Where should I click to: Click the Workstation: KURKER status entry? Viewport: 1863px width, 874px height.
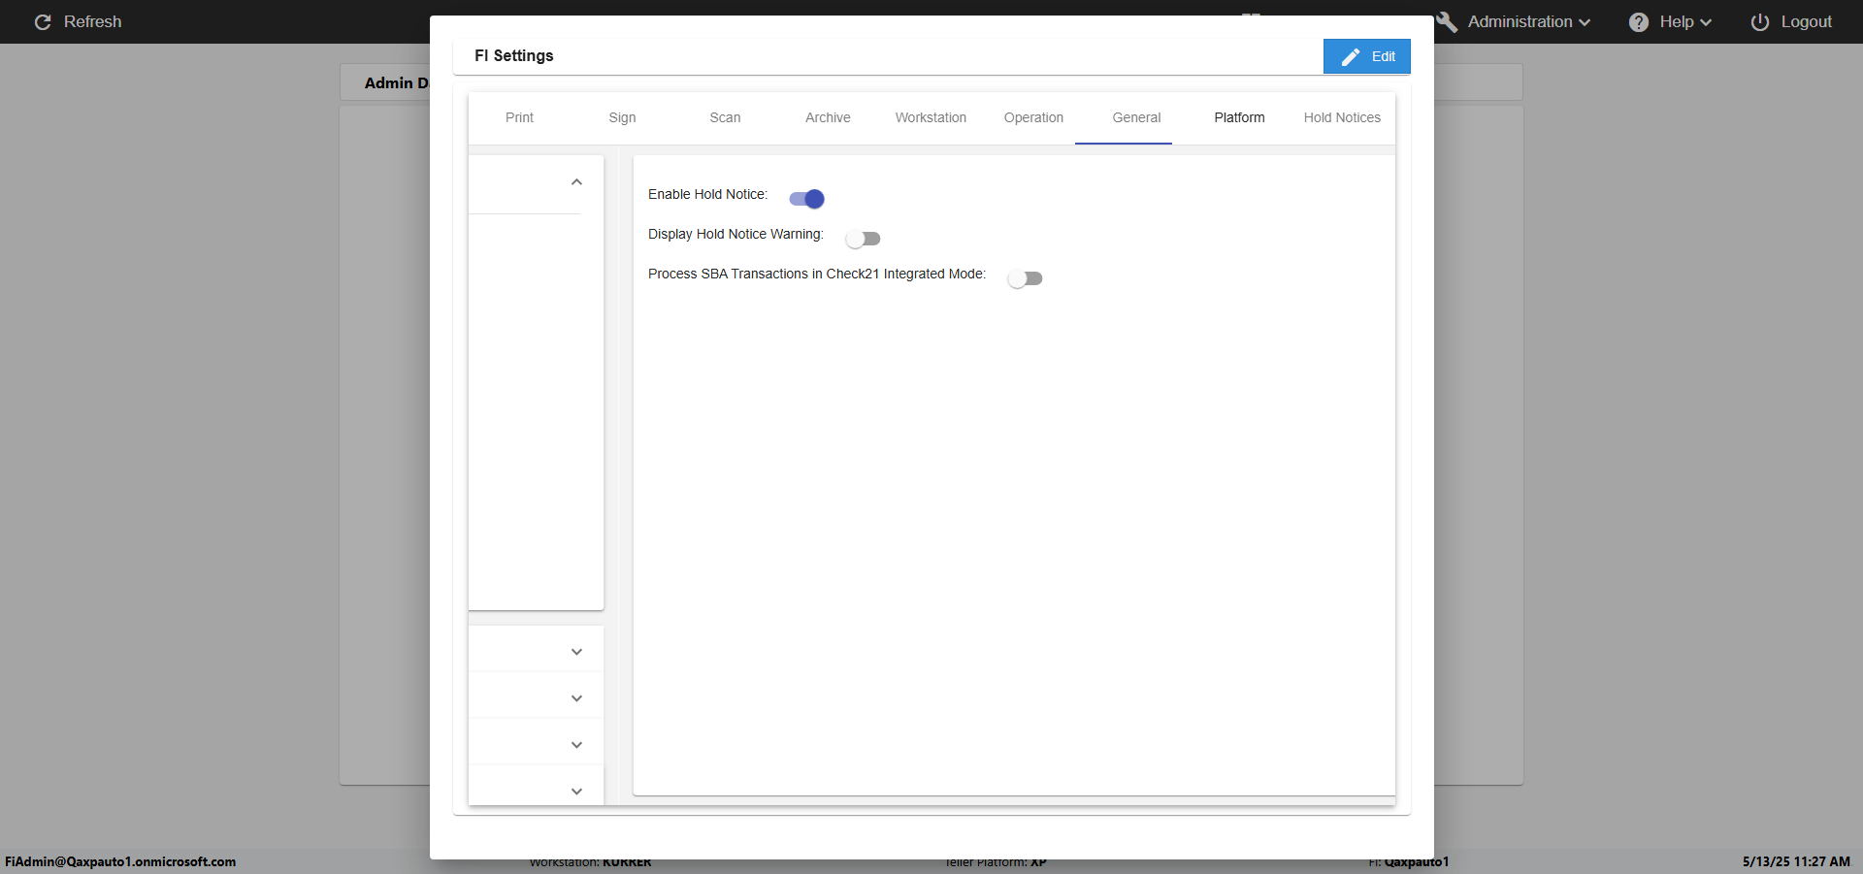coord(590,862)
